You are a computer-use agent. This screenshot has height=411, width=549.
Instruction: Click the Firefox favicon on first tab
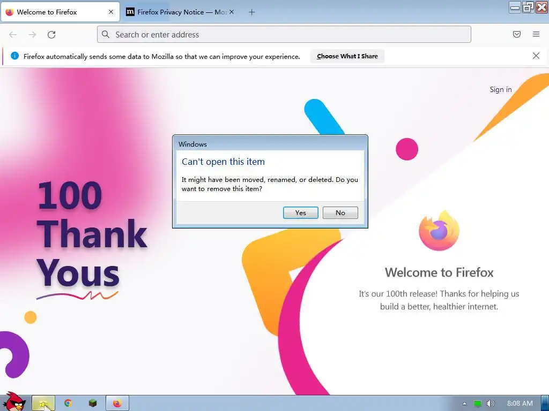[x=10, y=12]
